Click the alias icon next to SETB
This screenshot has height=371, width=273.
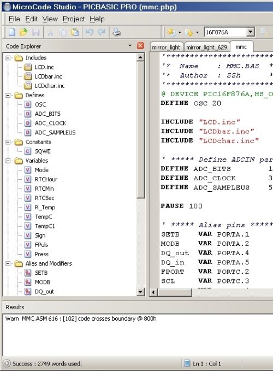click(28, 273)
